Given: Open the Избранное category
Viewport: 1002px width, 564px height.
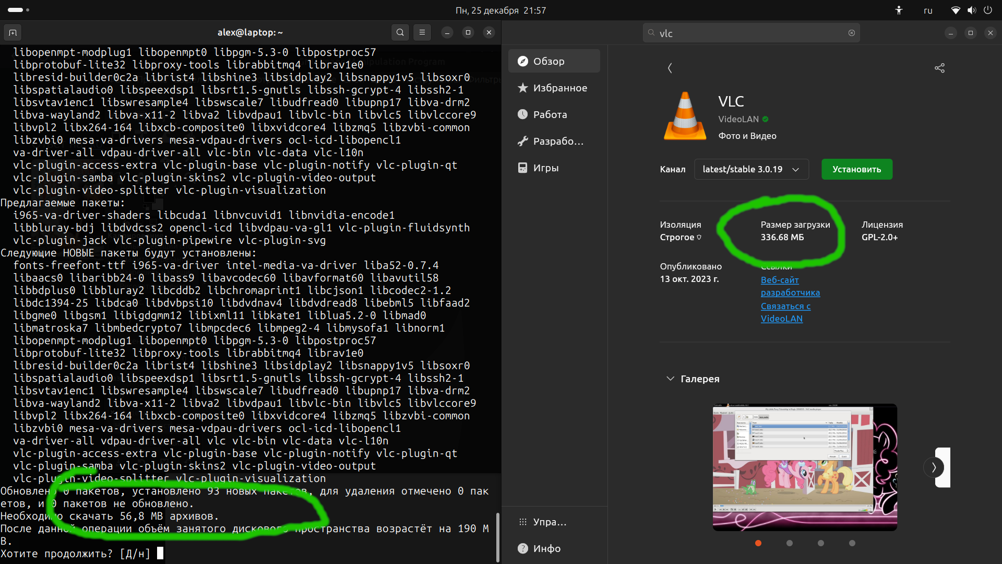Looking at the screenshot, I should [x=554, y=88].
